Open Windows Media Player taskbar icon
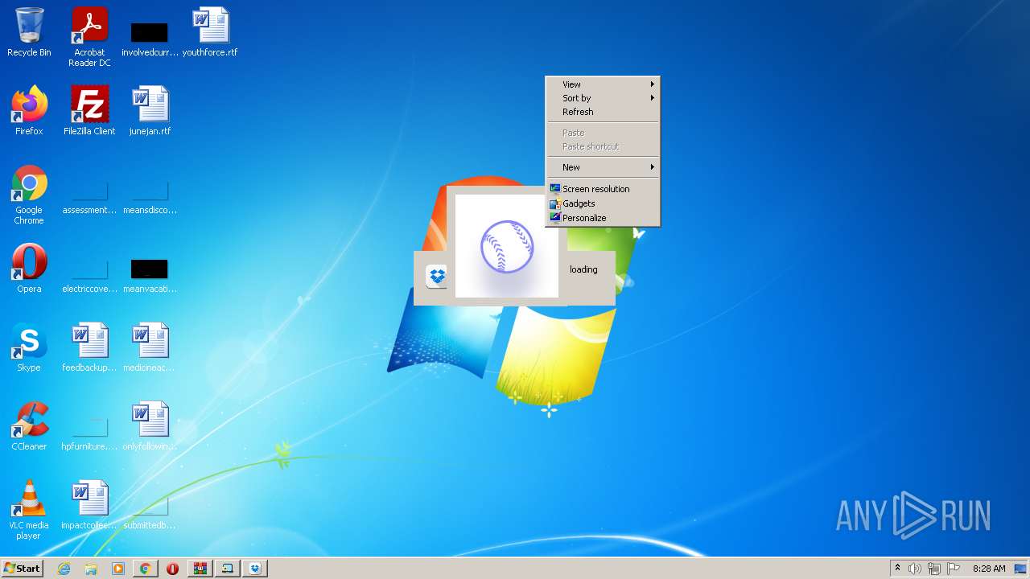Viewport: 1030px width, 579px height. [x=118, y=569]
